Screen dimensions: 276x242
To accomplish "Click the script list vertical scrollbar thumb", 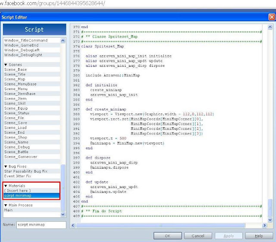I will (x=63, y=187).
